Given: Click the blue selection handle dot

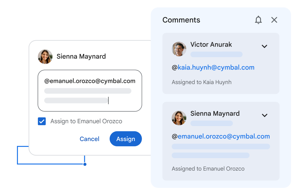Looking at the screenshot, I should click(85, 164).
